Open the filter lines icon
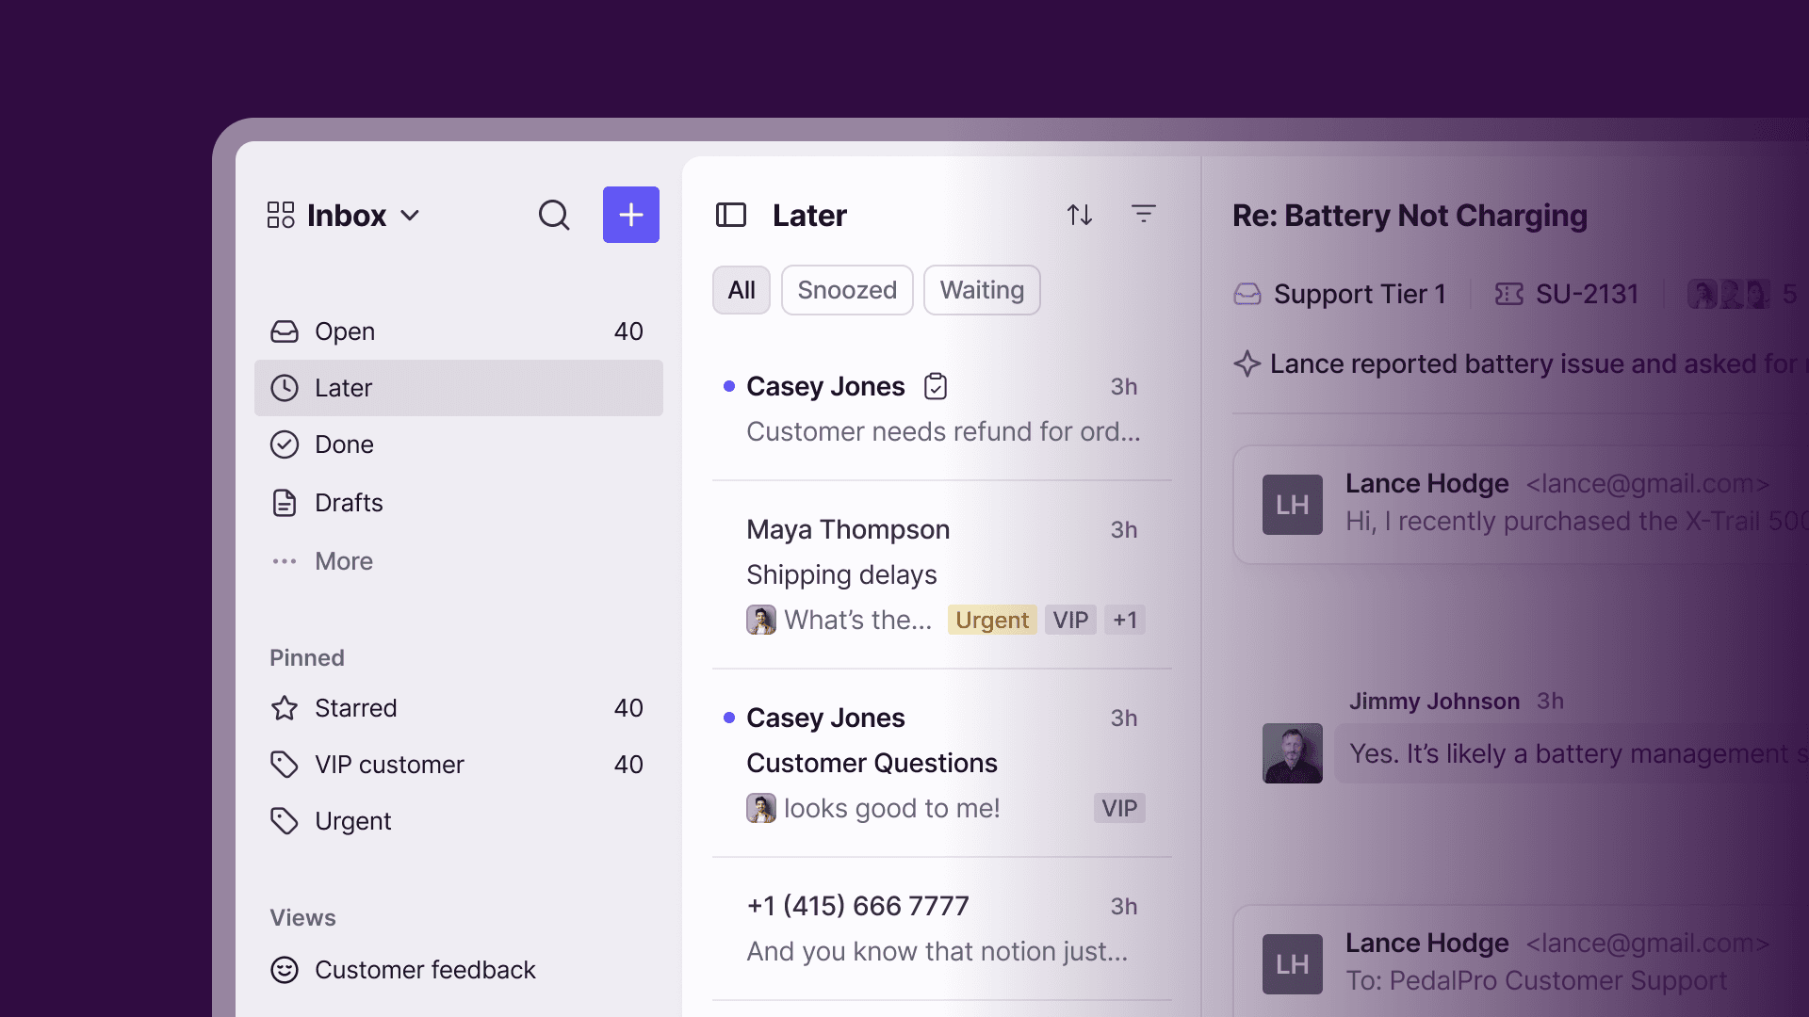Viewport: 1809px width, 1017px height. [1144, 215]
